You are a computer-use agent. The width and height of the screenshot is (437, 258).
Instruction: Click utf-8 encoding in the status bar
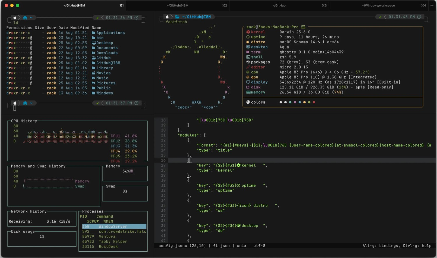click(259, 246)
